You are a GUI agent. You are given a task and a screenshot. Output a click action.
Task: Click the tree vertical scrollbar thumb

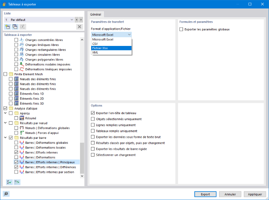click(82, 158)
